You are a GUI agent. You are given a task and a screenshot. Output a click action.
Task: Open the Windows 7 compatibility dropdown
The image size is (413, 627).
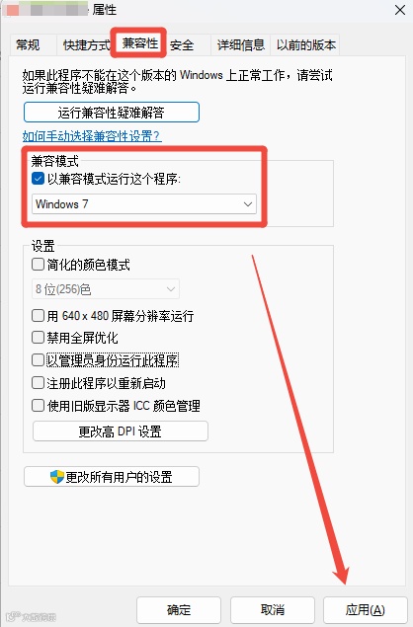(144, 204)
